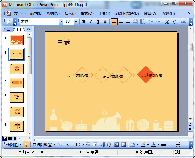
Task: Apply line color with brush icon
Action: coord(143,145)
